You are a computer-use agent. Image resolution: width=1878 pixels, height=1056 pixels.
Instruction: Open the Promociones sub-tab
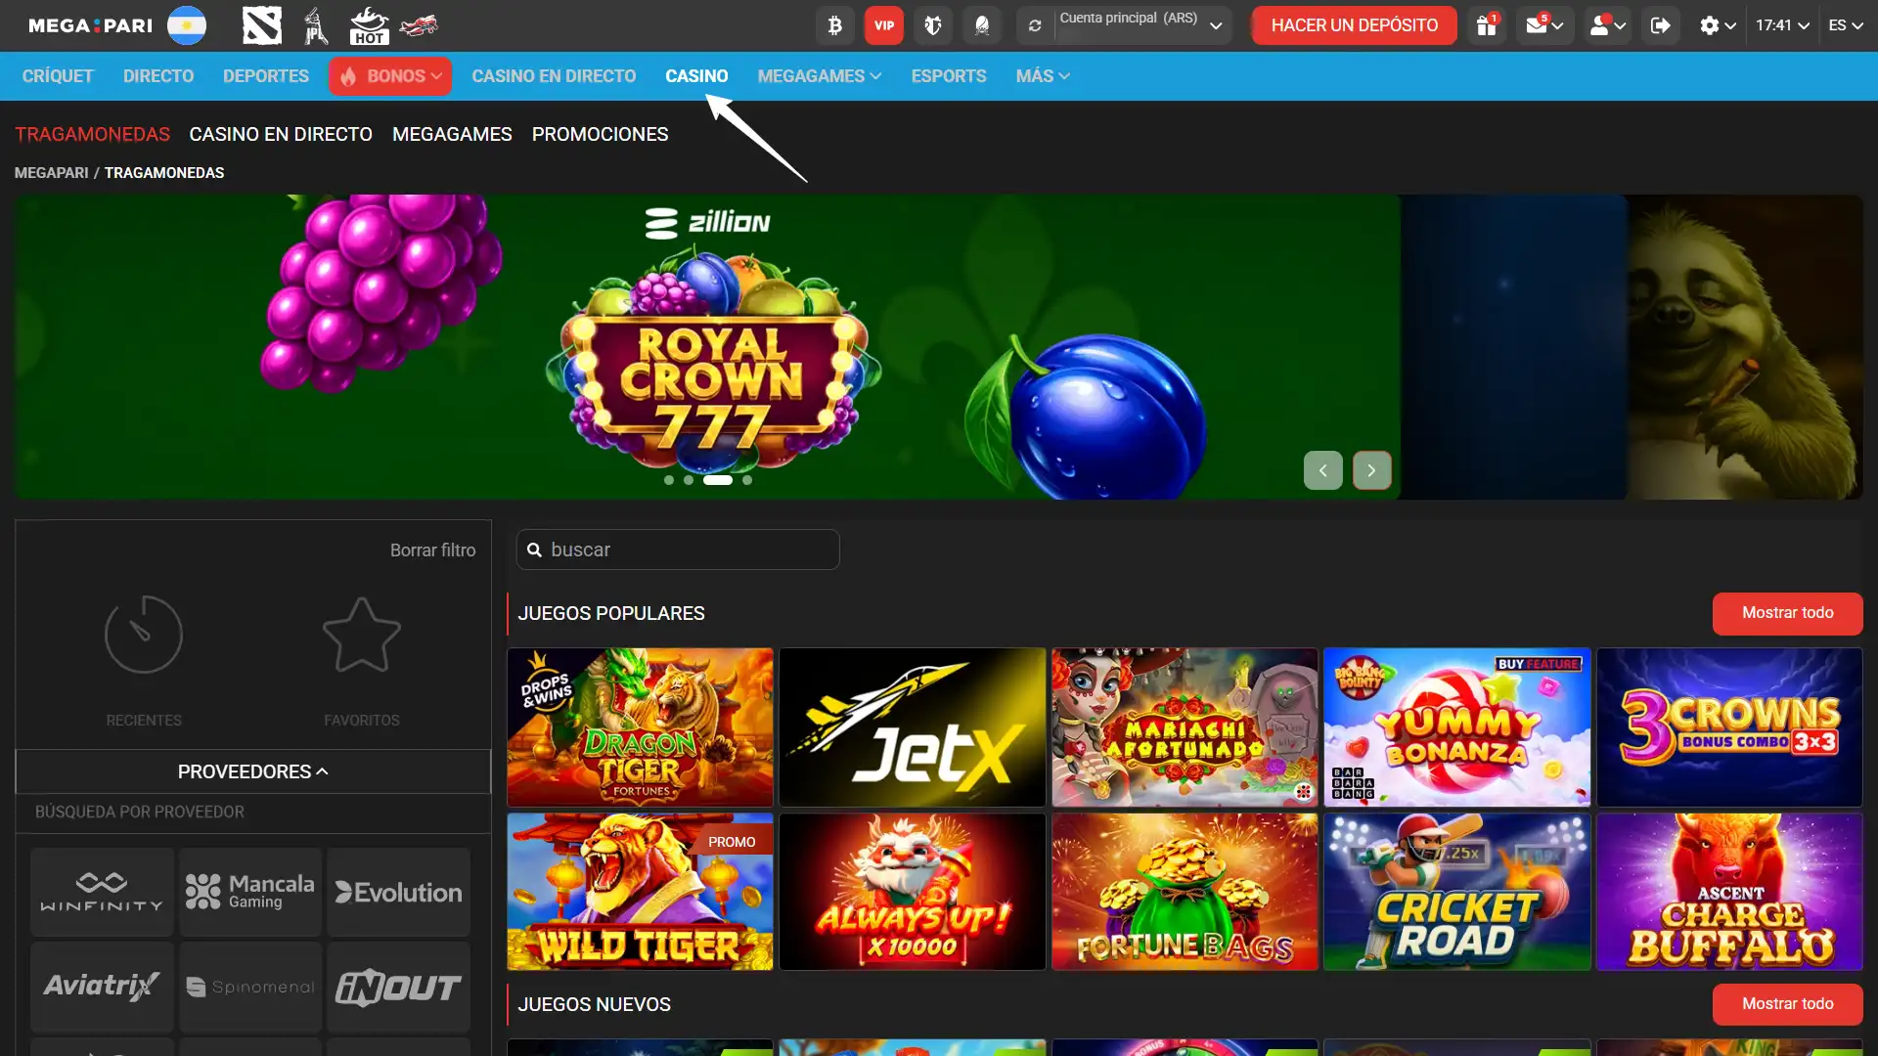click(x=601, y=135)
